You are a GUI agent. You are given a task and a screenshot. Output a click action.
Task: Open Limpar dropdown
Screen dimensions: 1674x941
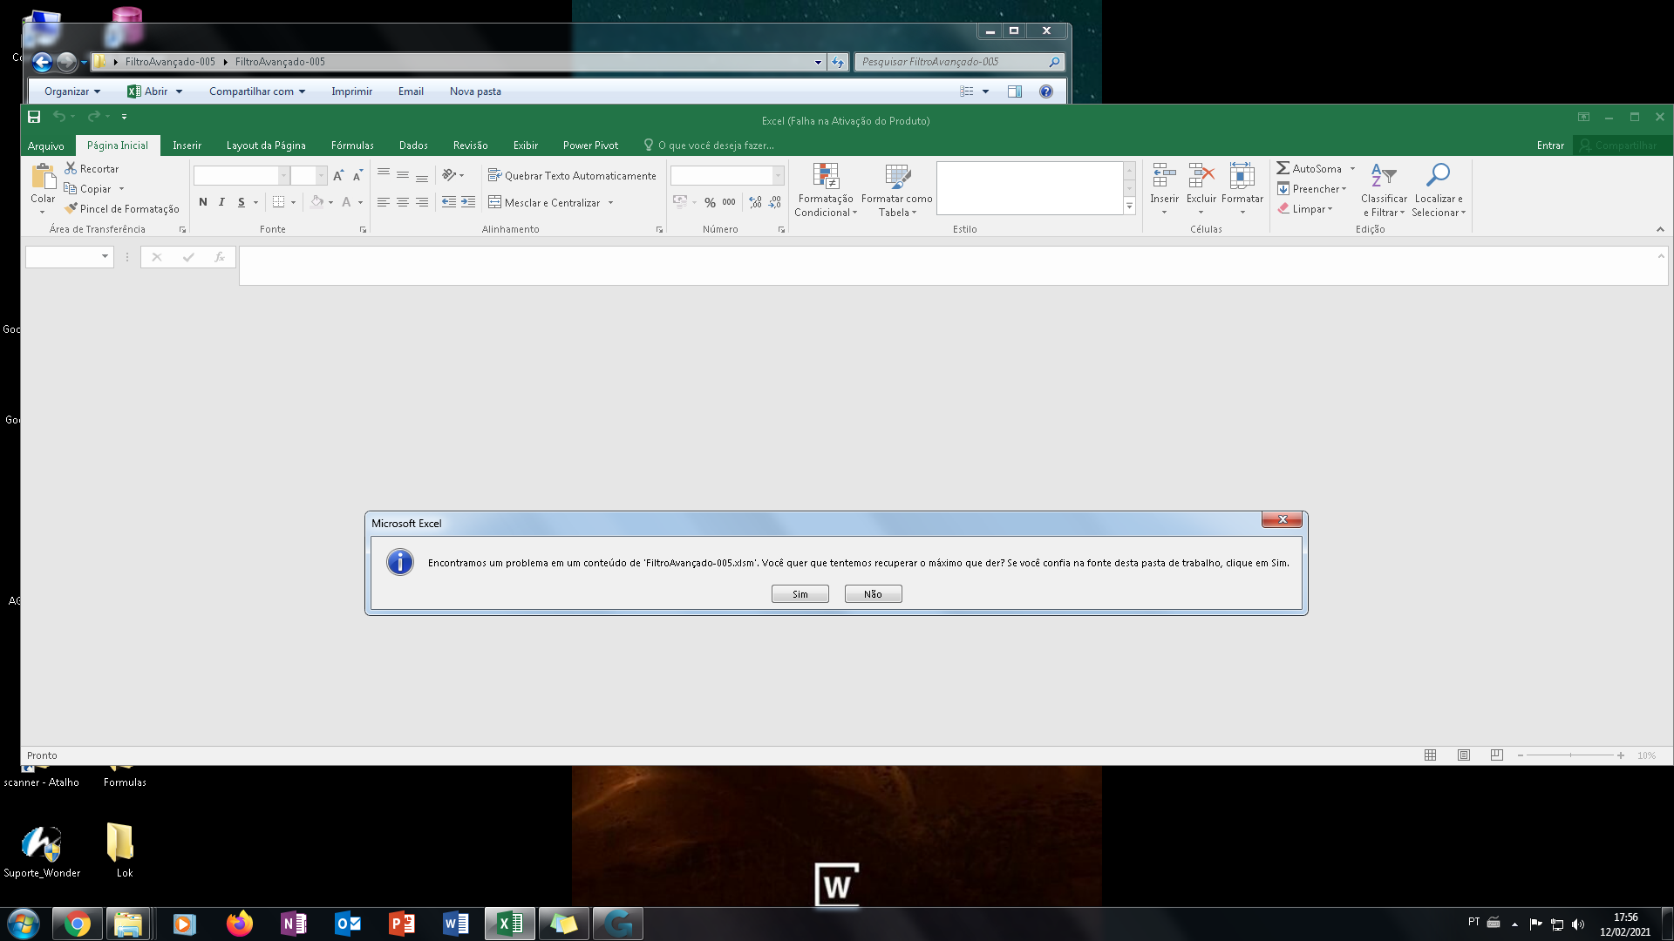1306,209
